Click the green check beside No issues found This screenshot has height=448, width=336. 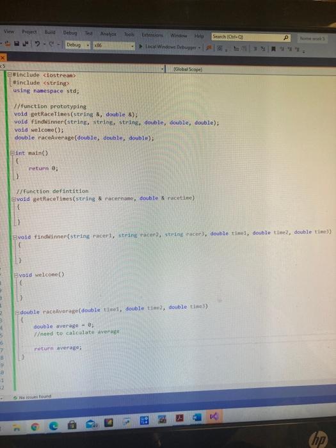[15, 397]
